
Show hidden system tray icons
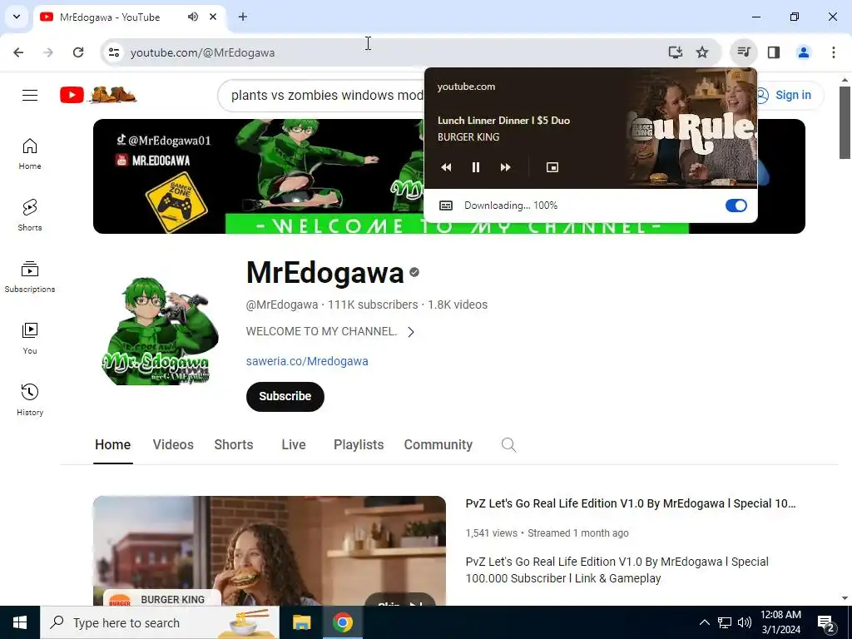coord(704,622)
